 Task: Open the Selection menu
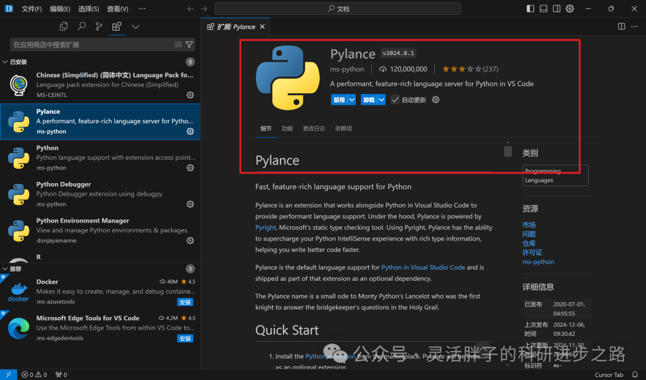pyautogui.click(x=89, y=8)
